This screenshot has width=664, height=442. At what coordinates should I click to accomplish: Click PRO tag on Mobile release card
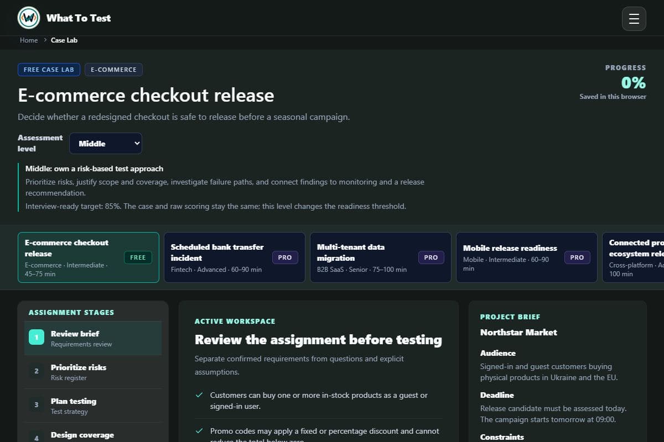(x=577, y=257)
